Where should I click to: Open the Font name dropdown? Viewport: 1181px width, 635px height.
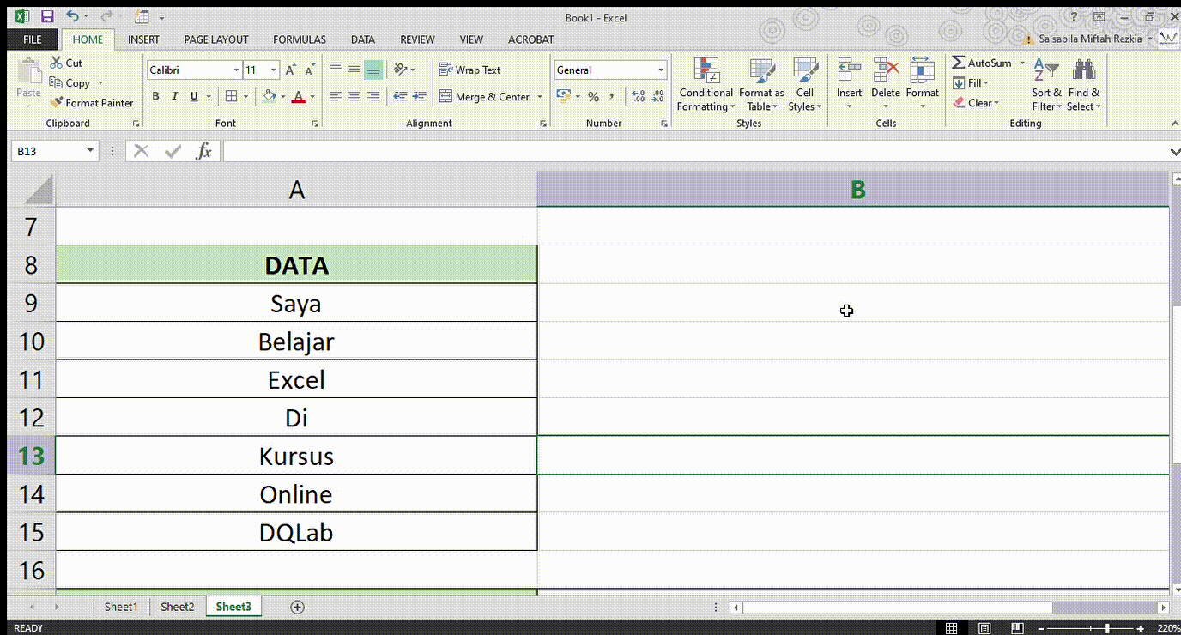coord(238,70)
